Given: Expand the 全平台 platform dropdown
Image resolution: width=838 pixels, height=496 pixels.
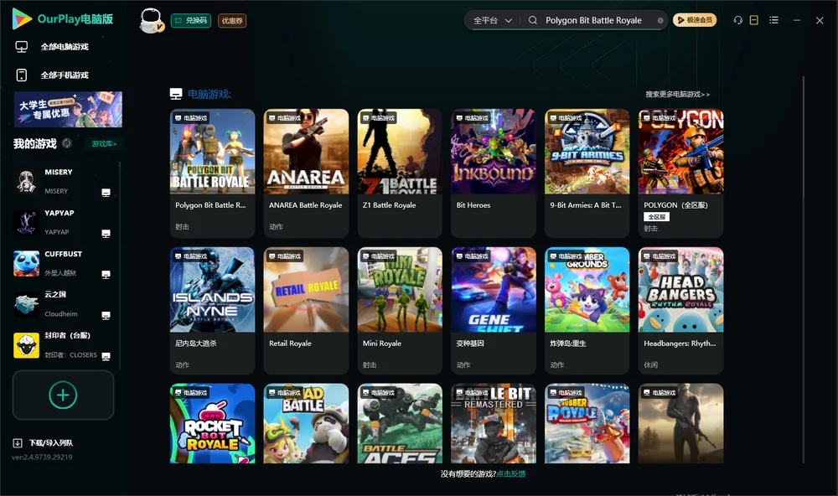Looking at the screenshot, I should 492,20.
